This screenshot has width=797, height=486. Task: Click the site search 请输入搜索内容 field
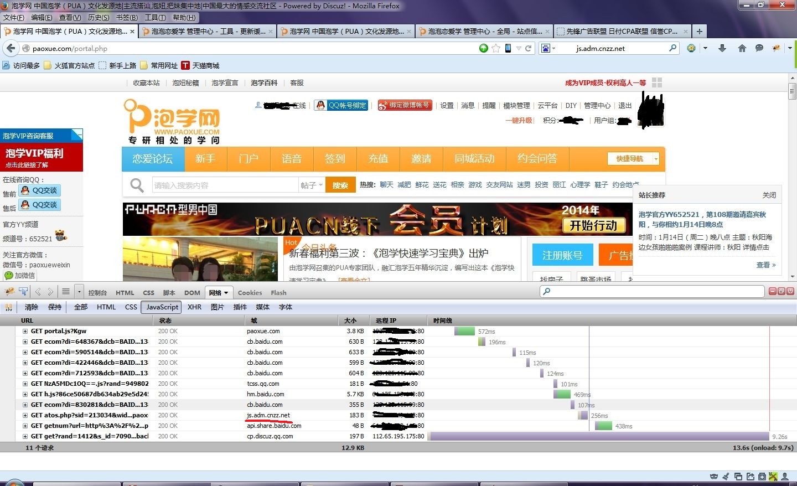click(x=225, y=185)
